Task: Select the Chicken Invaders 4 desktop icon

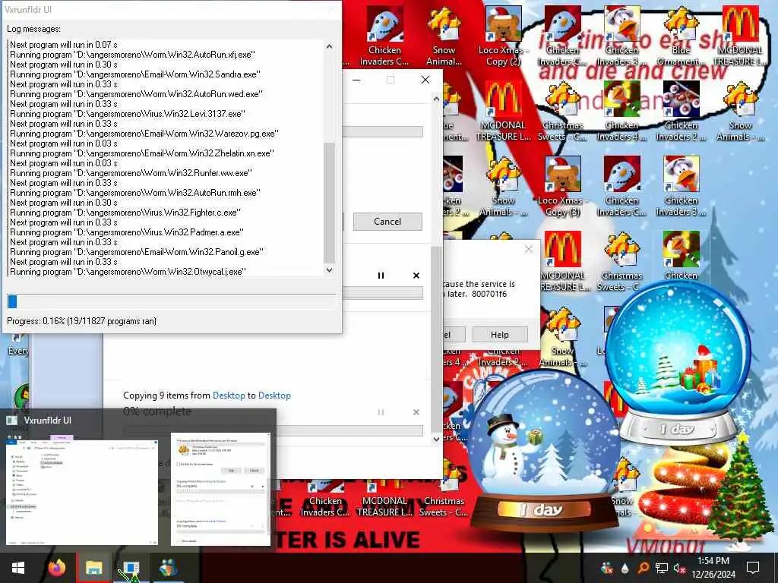Action: (x=621, y=112)
